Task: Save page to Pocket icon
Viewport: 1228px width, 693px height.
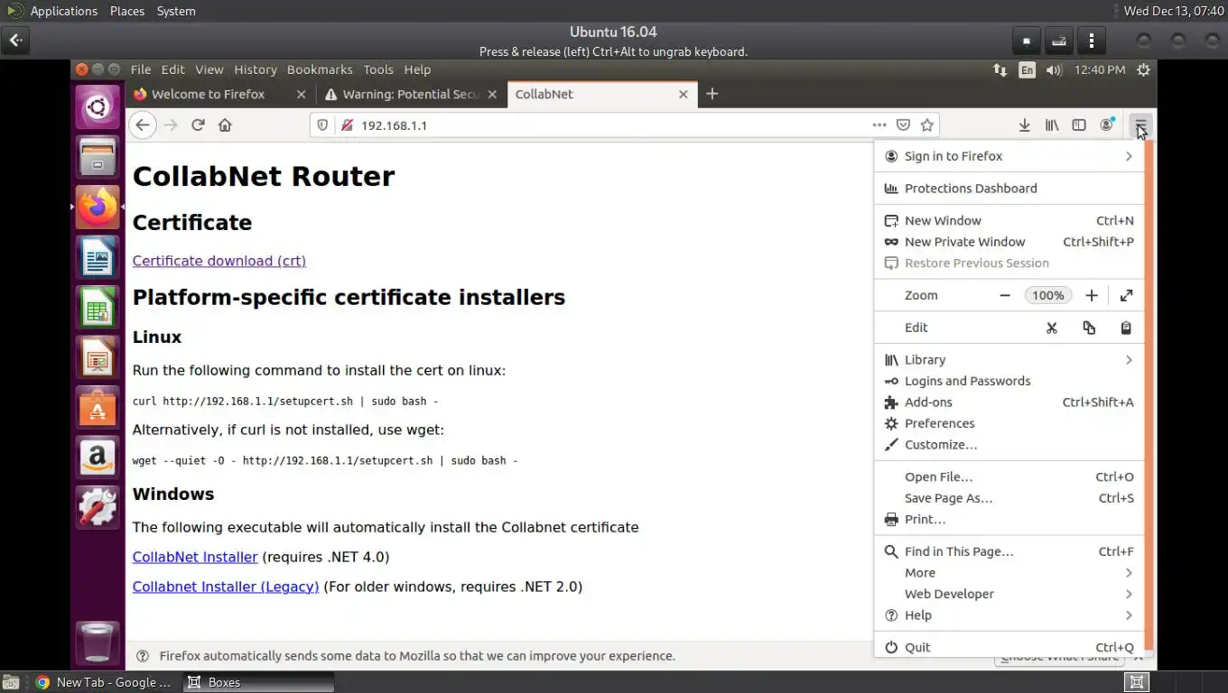Action: pos(903,125)
